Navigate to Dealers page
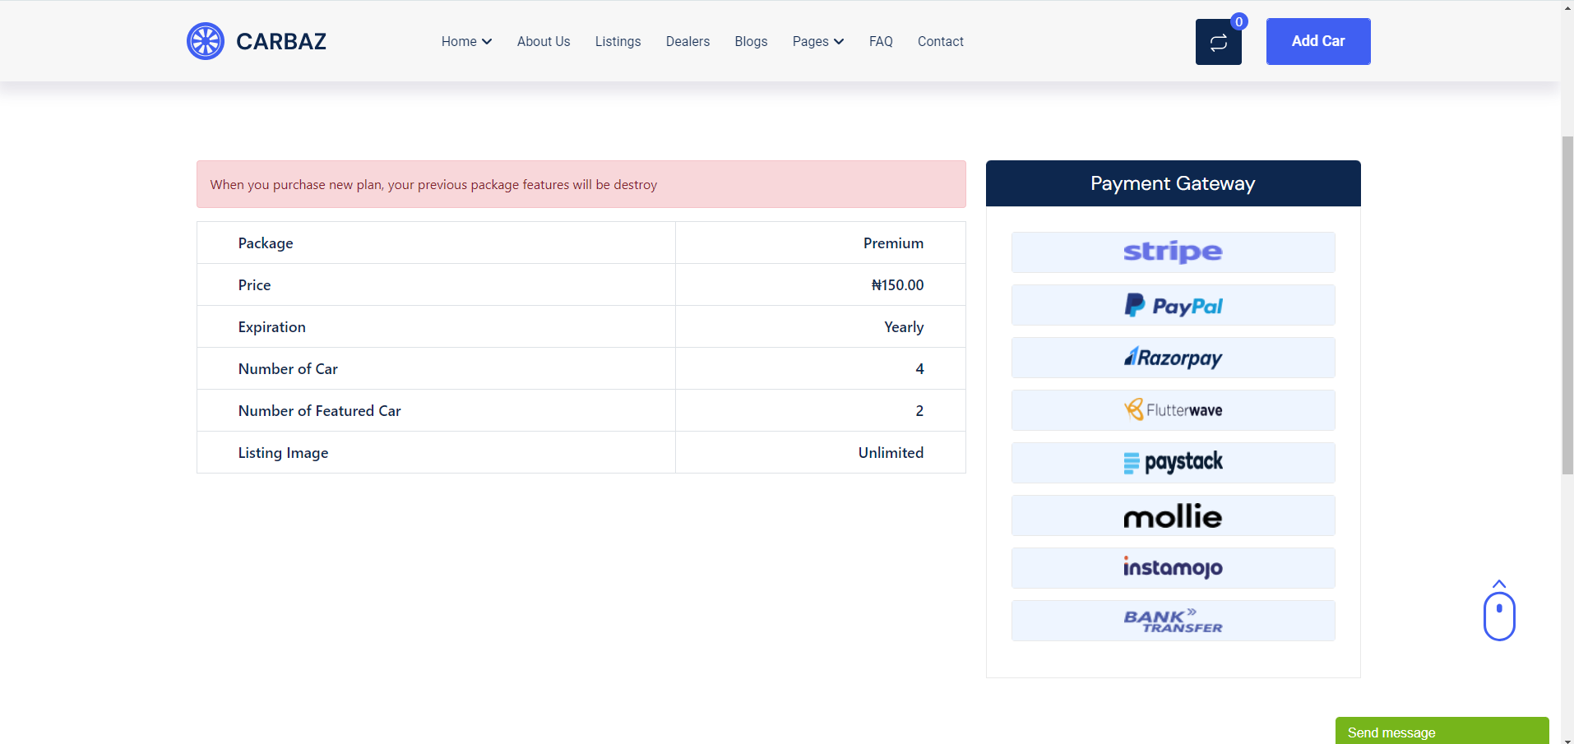Screen dimensions: 1574x744 pos(687,41)
